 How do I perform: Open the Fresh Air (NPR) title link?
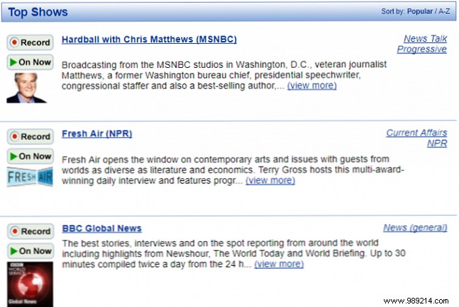pos(96,133)
